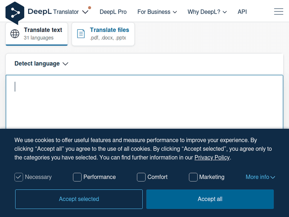
Task: Open DeepL Pro in navigation
Action: pos(113,12)
